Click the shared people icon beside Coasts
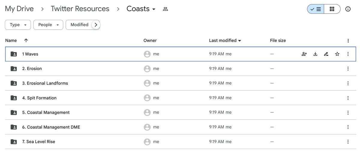 (x=165, y=9)
